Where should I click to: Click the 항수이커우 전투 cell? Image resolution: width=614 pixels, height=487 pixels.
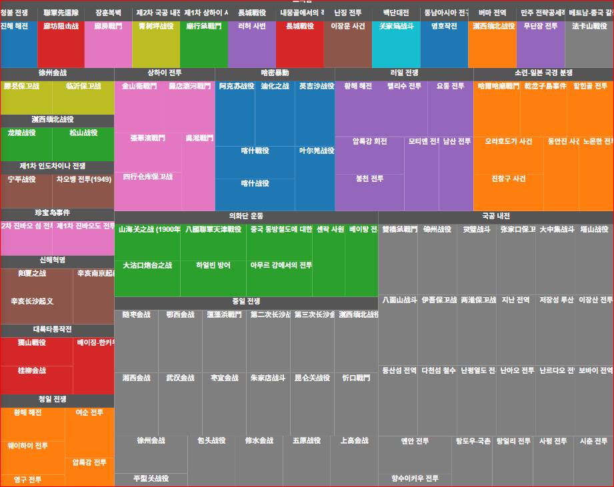(x=415, y=479)
